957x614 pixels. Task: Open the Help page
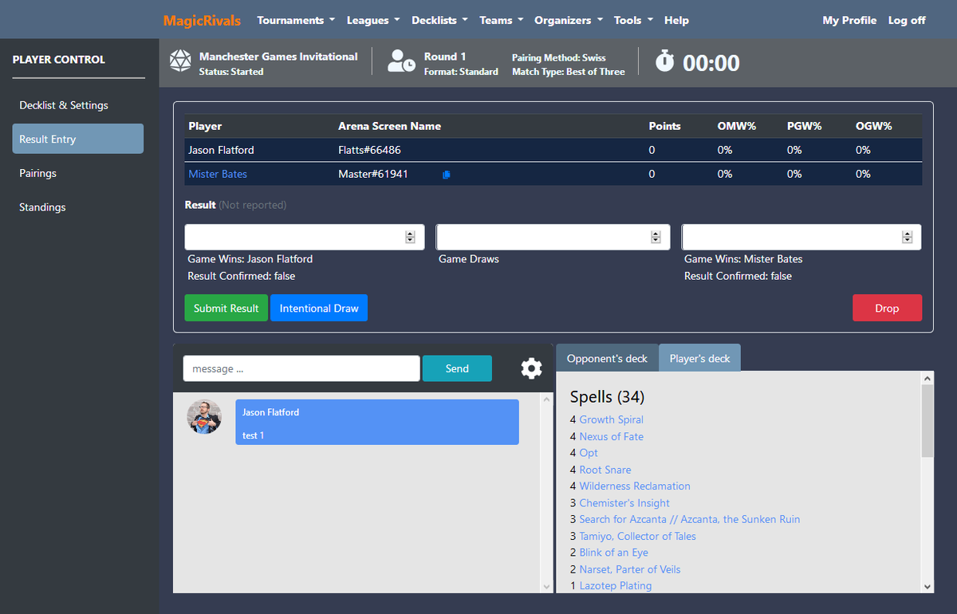tap(676, 20)
